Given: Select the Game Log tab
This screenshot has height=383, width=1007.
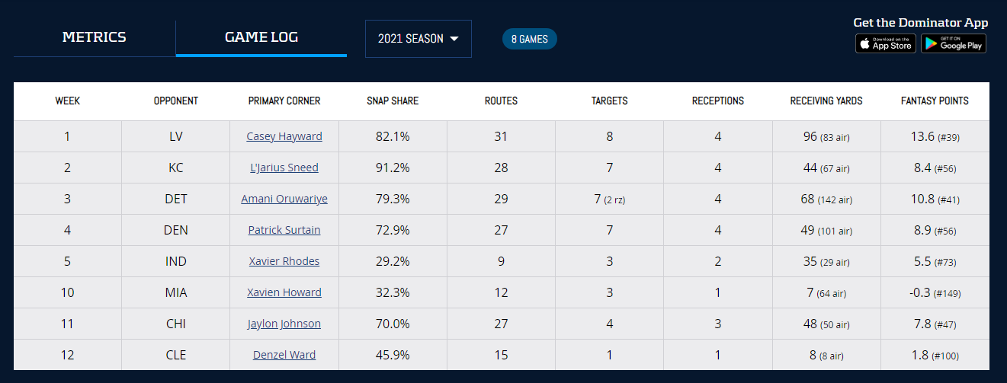Looking at the screenshot, I should coord(261,37).
